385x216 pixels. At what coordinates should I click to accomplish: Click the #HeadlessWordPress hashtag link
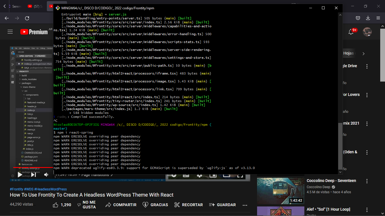pyautogui.click(x=50, y=189)
